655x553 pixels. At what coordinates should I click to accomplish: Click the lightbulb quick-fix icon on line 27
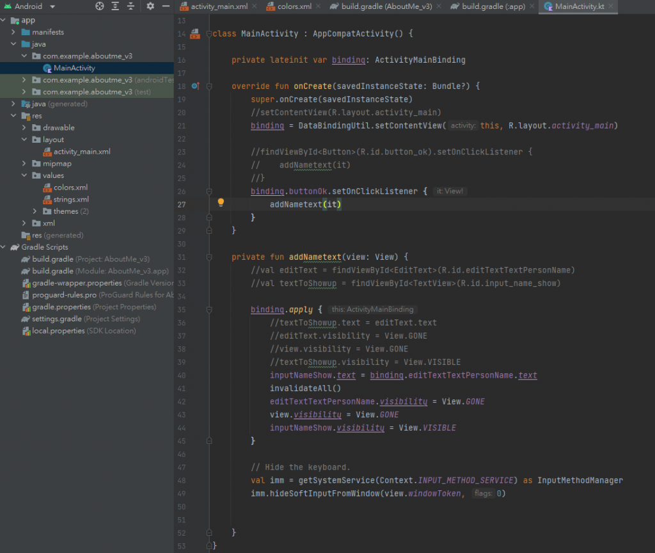(221, 202)
